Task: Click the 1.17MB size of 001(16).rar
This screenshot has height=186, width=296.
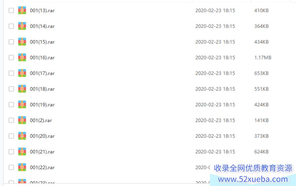Action: [x=263, y=57]
